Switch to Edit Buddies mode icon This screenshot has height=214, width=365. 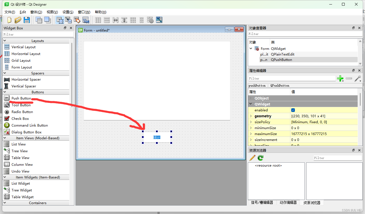(x=77, y=20)
